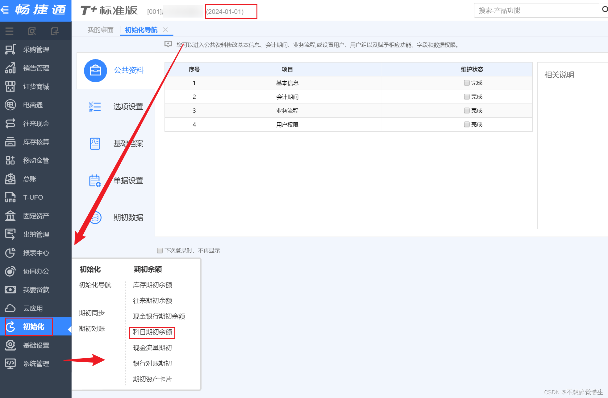Screen dimensions: 608x398
Task: Open the 总账 general ledger icon
Action: pyautogui.click(x=10, y=179)
